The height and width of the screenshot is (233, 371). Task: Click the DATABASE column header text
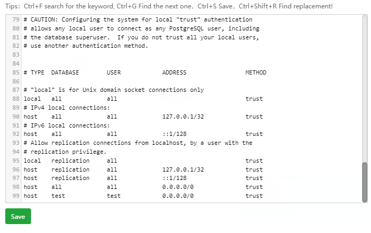pos(65,72)
